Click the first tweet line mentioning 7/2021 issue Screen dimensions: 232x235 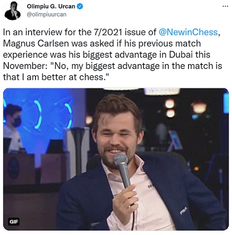tap(112, 32)
